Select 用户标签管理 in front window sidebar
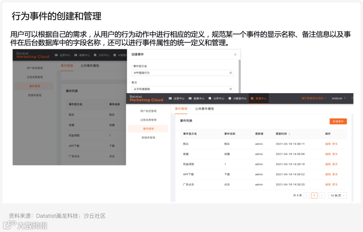 pos(148,111)
